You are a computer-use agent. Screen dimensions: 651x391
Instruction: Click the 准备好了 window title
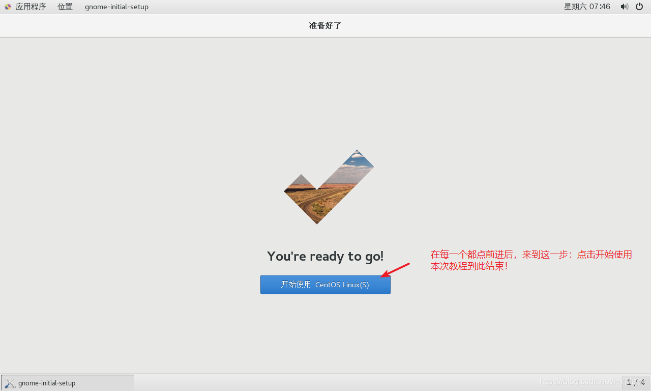point(325,25)
